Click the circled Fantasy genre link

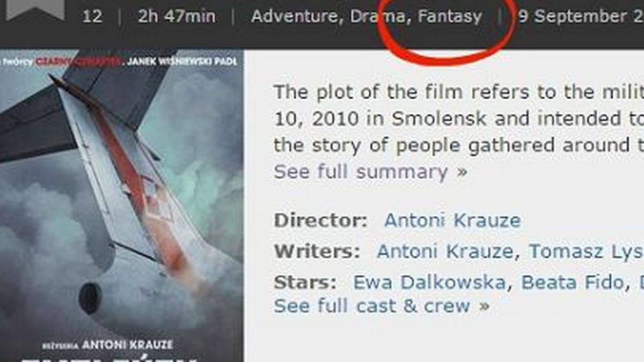(450, 17)
